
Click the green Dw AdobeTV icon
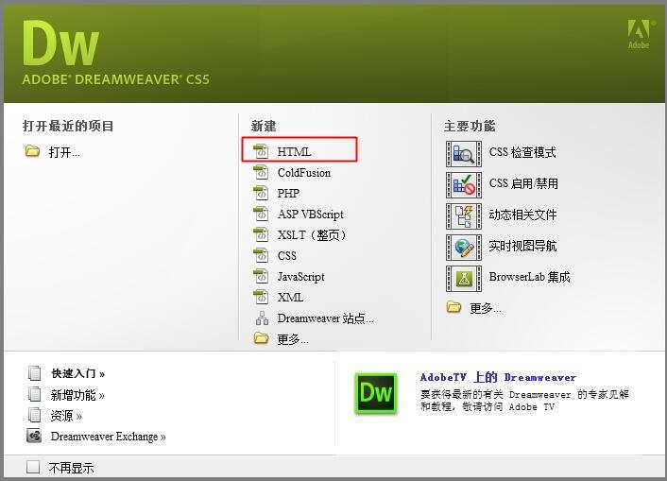376,393
